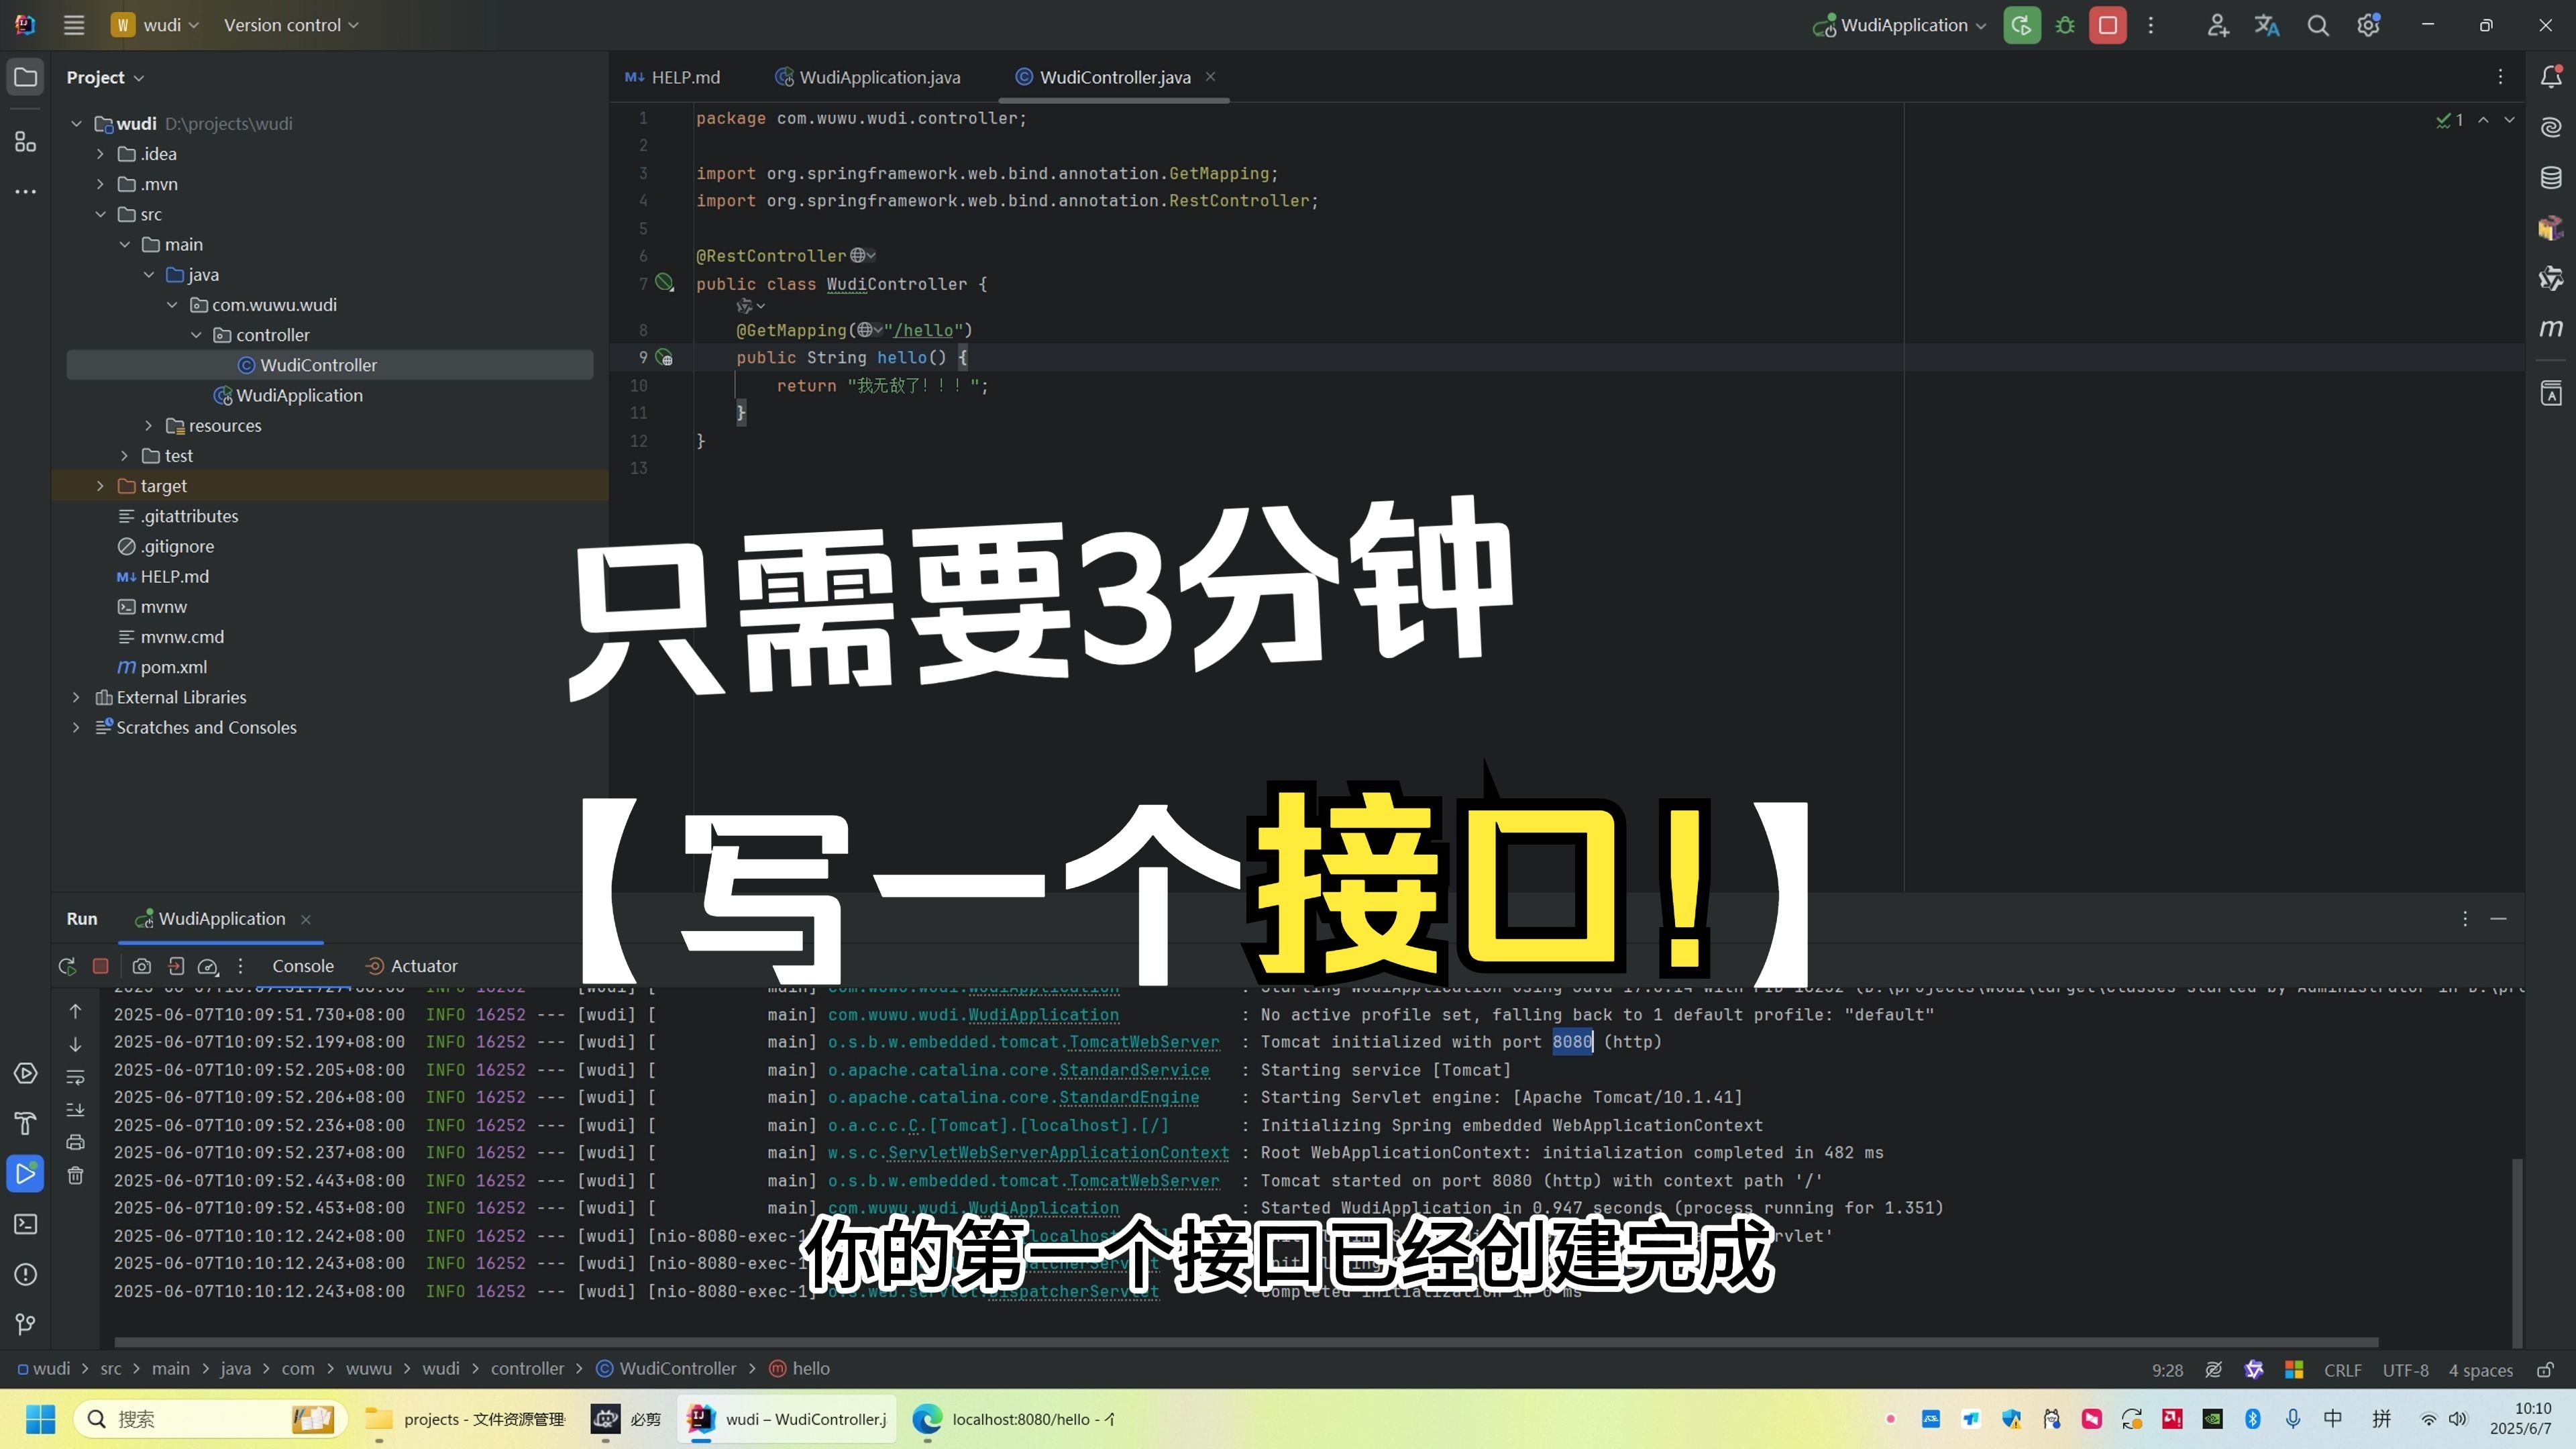This screenshot has height=1449, width=2576.
Task: Open the Git tool window icon
Action: 25,1324
